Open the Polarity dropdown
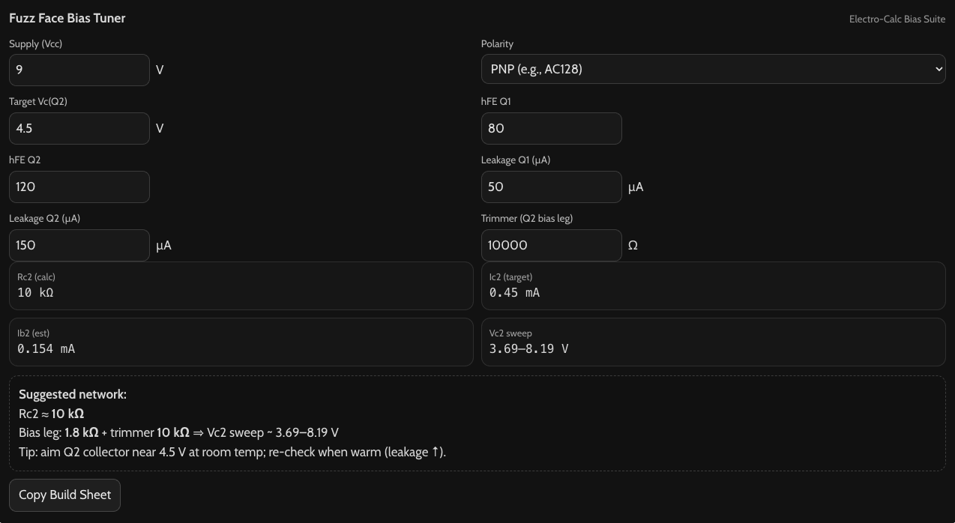The width and height of the screenshot is (955, 523). point(712,69)
